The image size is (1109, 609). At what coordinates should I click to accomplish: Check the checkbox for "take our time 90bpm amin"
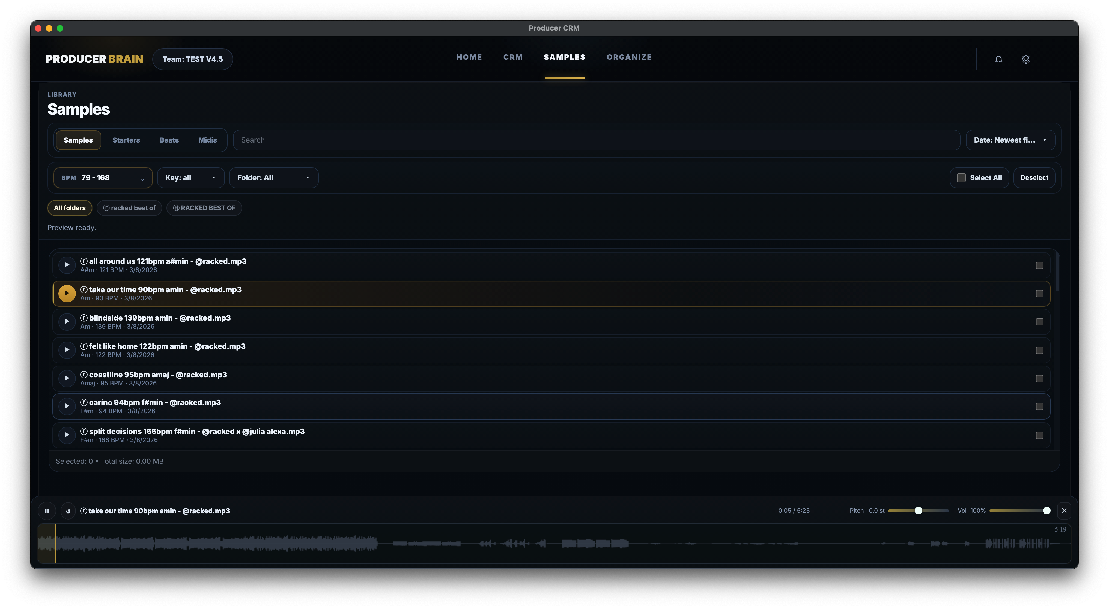pos(1040,293)
